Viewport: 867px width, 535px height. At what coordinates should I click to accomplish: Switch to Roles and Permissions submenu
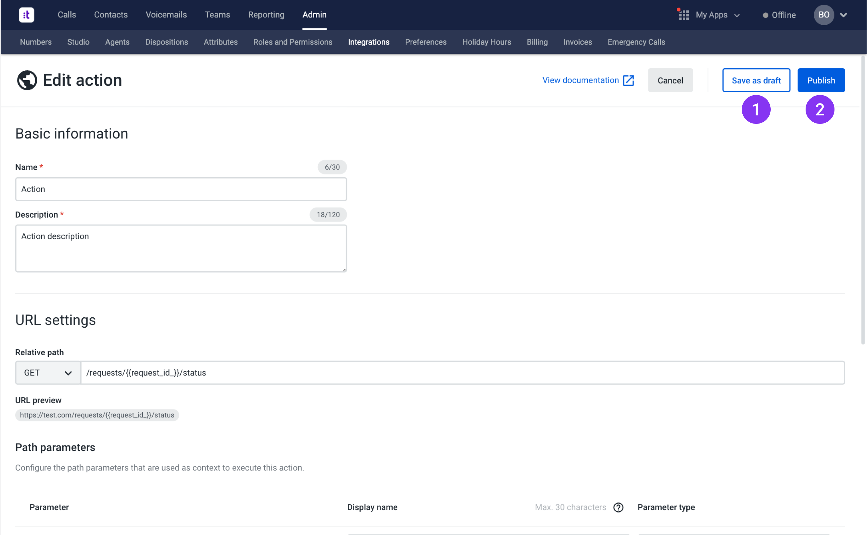(x=293, y=42)
